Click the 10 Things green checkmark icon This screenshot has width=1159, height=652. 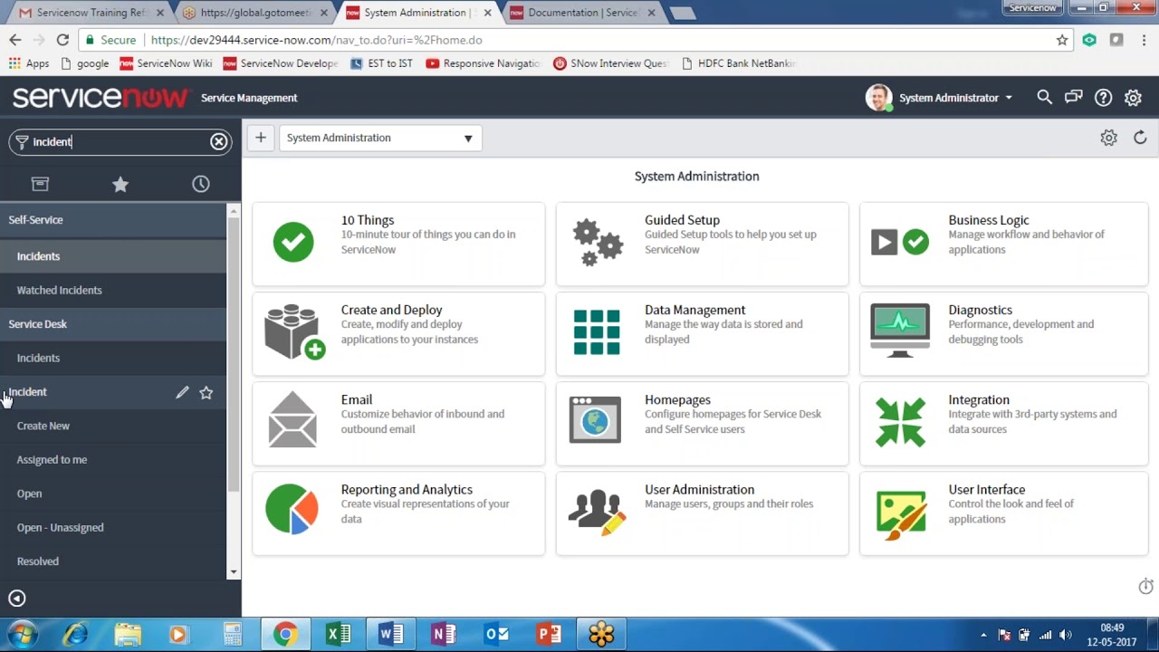pyautogui.click(x=293, y=242)
